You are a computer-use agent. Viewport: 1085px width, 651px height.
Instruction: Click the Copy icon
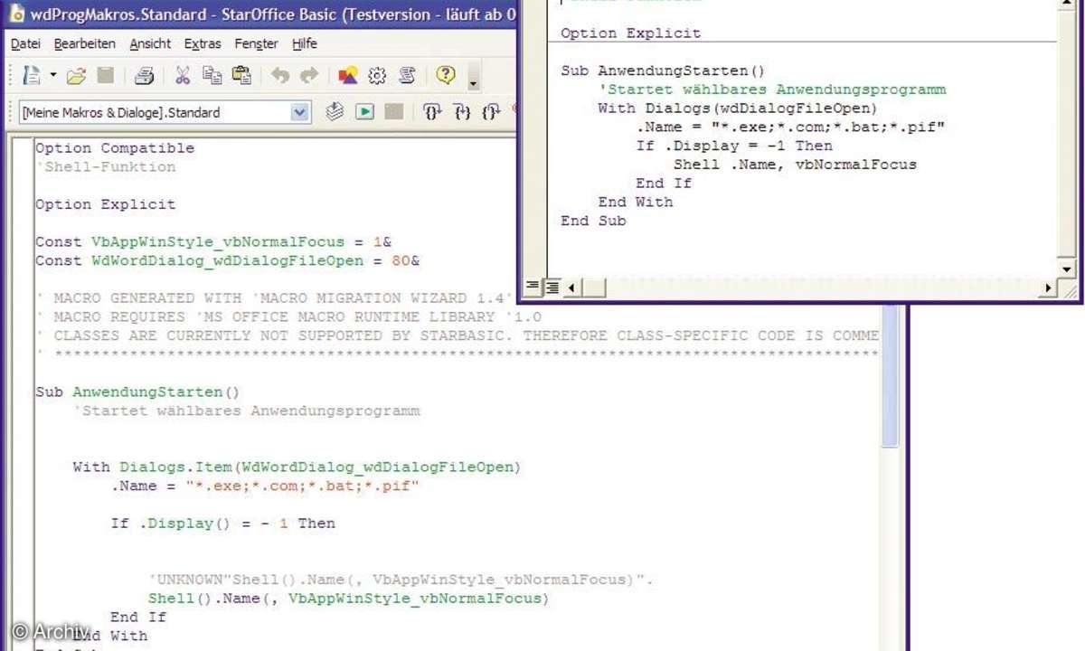coord(212,76)
